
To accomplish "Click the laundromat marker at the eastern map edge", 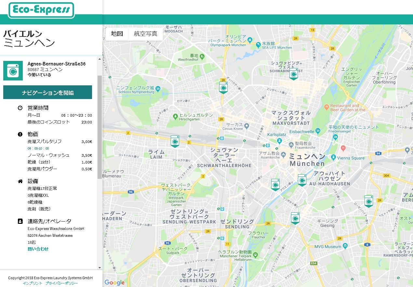I will coord(368,201).
